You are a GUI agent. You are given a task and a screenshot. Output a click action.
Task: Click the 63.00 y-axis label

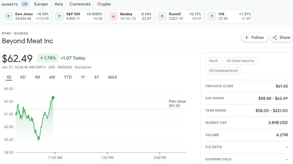click(x=8, y=89)
